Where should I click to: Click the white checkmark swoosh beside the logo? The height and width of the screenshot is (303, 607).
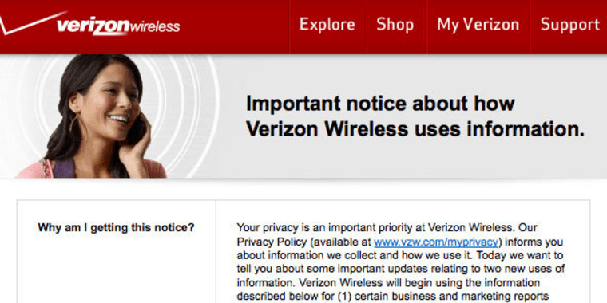(x=31, y=23)
